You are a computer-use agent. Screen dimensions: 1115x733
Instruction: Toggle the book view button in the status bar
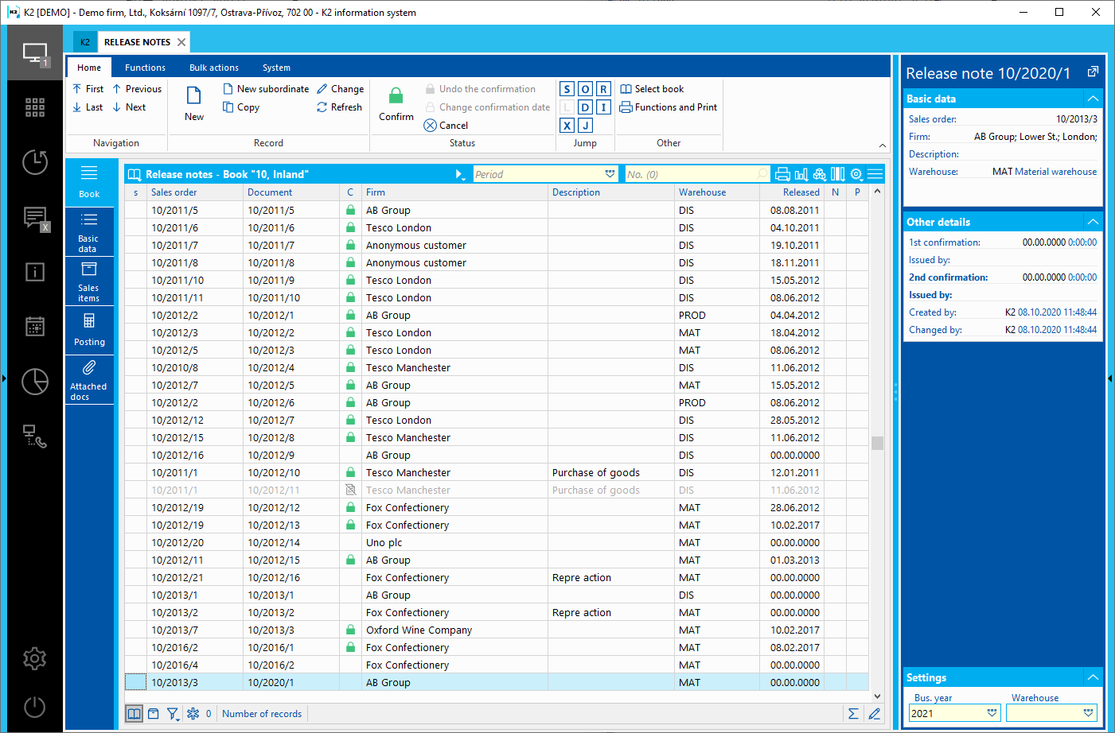point(135,714)
